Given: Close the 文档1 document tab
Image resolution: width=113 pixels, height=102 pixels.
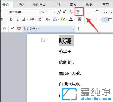Looking at the screenshot, I should tap(72, 29).
